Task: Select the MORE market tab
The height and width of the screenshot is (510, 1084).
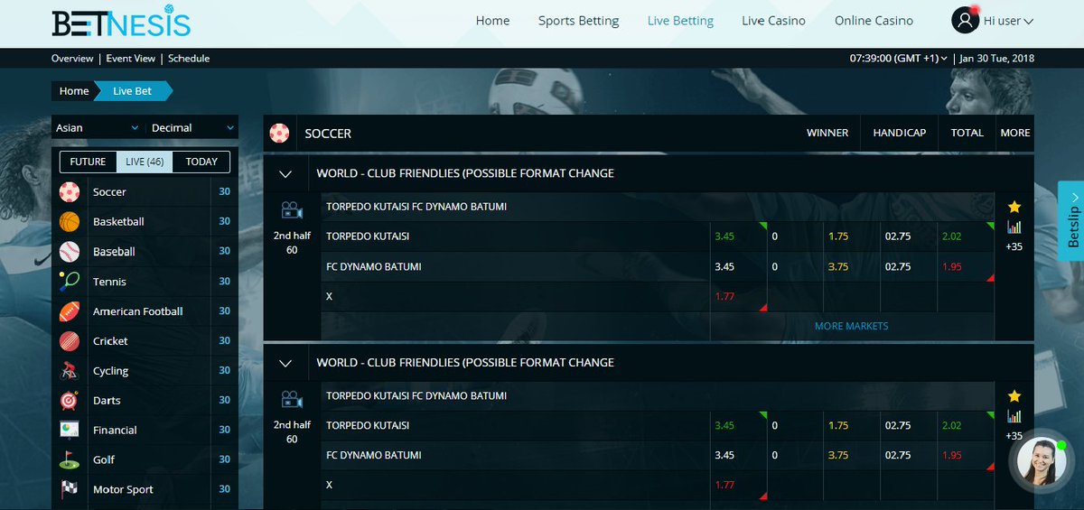Action: click(x=1015, y=133)
